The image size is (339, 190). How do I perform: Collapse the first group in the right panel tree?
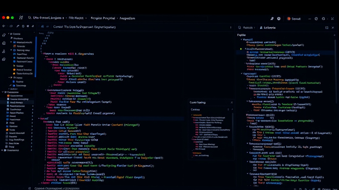(241, 40)
